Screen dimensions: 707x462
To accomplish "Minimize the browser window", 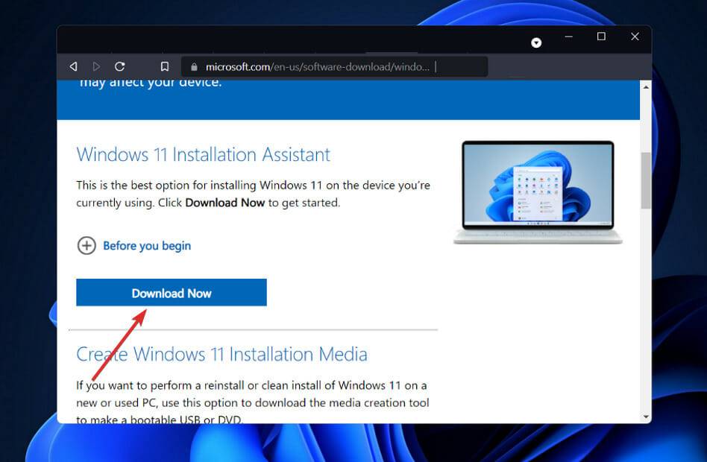I will tap(568, 36).
